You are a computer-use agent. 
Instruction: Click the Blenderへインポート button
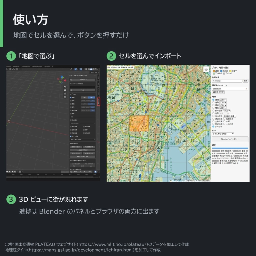pyautogui.click(x=230, y=139)
